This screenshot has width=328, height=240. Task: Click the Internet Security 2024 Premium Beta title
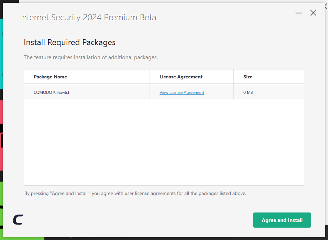[88, 18]
